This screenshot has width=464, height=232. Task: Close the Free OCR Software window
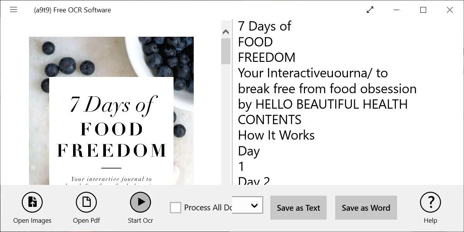[450, 10]
